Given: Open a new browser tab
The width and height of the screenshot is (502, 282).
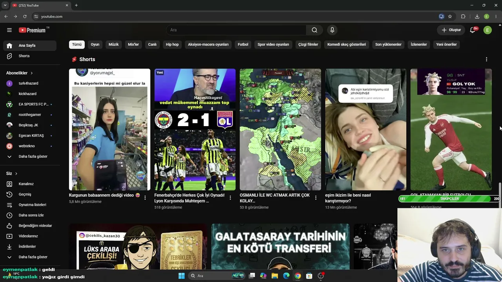Looking at the screenshot, I should [76, 5].
